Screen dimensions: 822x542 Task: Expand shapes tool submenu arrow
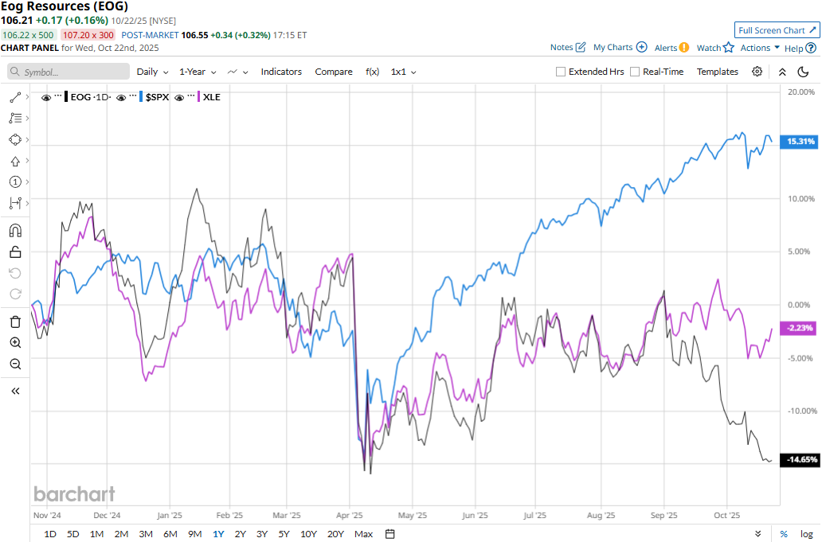pyautogui.click(x=27, y=139)
